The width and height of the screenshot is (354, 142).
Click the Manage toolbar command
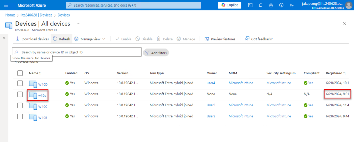(x=186, y=39)
